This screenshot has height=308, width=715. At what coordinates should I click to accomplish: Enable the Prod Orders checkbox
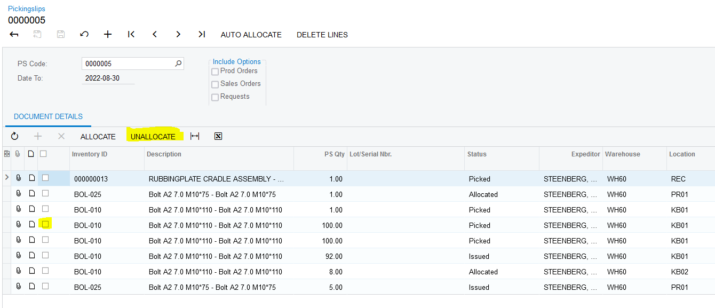click(x=215, y=72)
